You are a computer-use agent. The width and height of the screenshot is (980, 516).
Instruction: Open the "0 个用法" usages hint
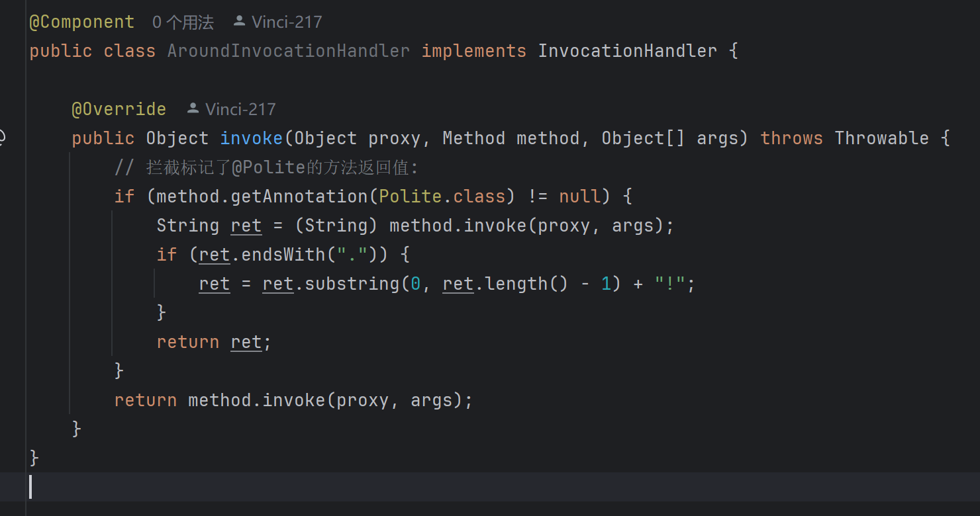pos(183,22)
